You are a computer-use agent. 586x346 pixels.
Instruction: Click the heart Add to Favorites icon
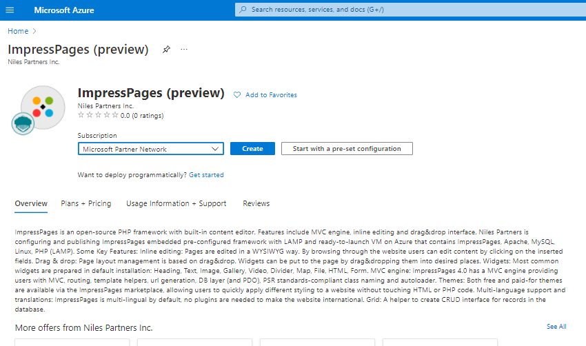coord(237,95)
